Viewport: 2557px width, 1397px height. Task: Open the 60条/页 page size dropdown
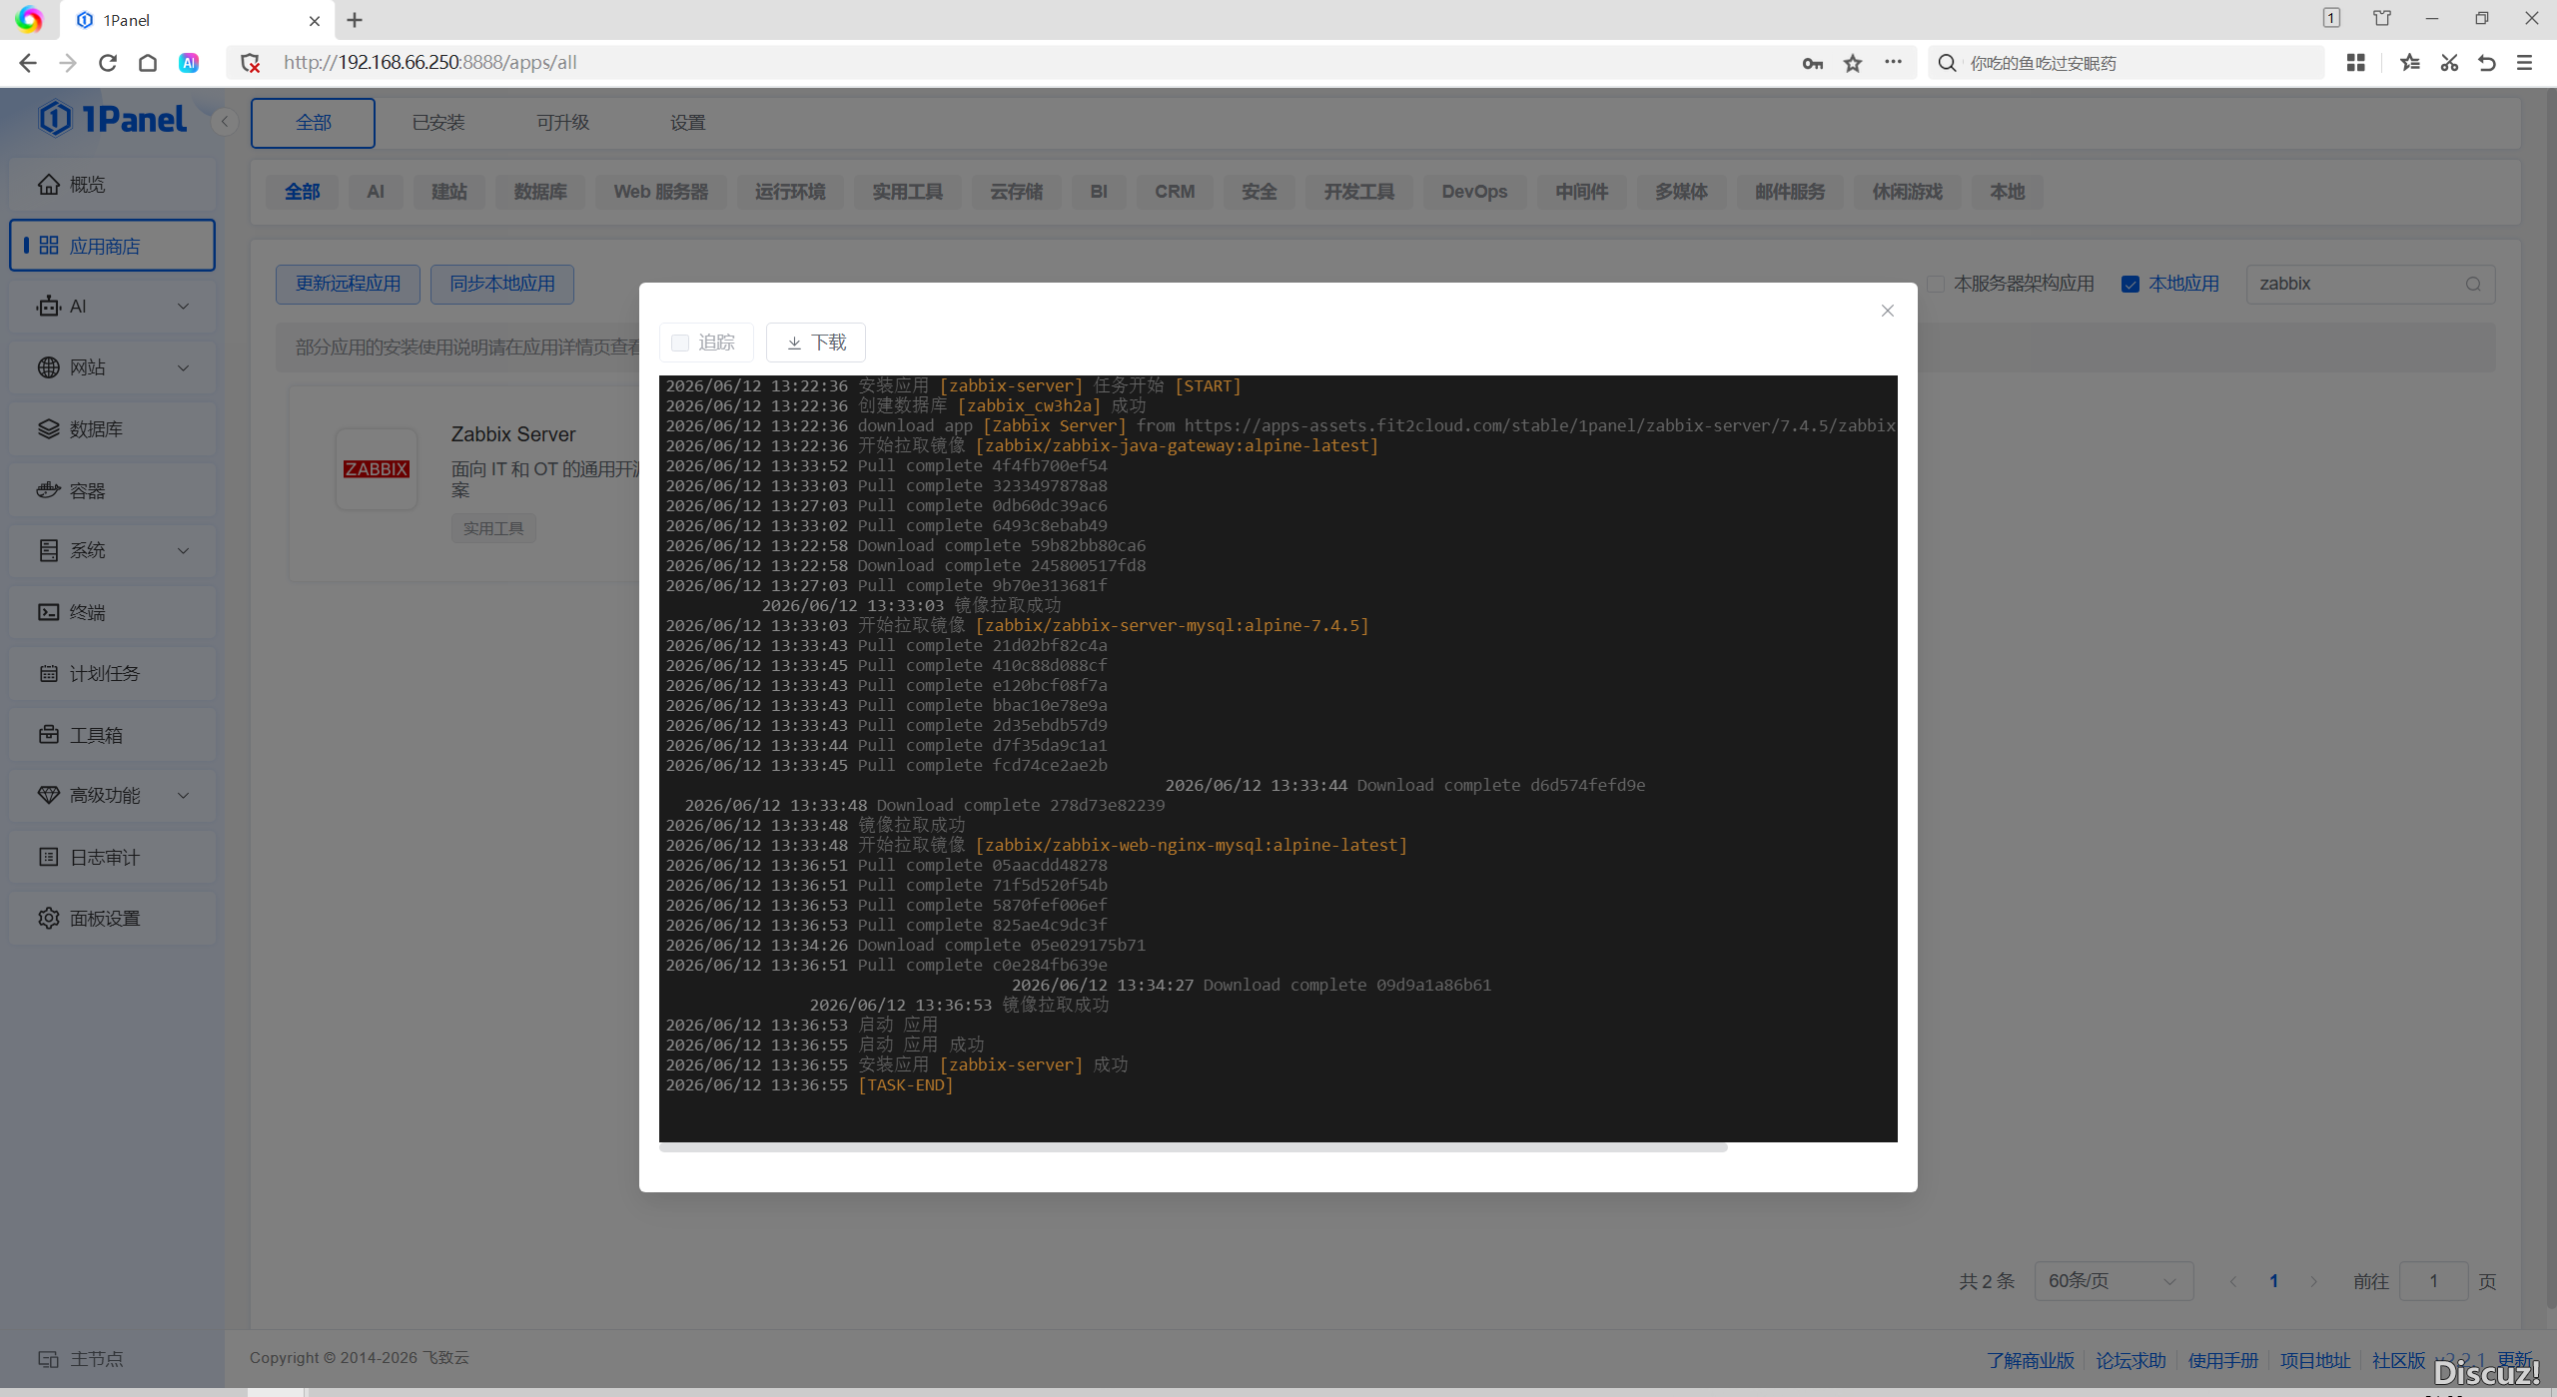click(x=2114, y=1281)
